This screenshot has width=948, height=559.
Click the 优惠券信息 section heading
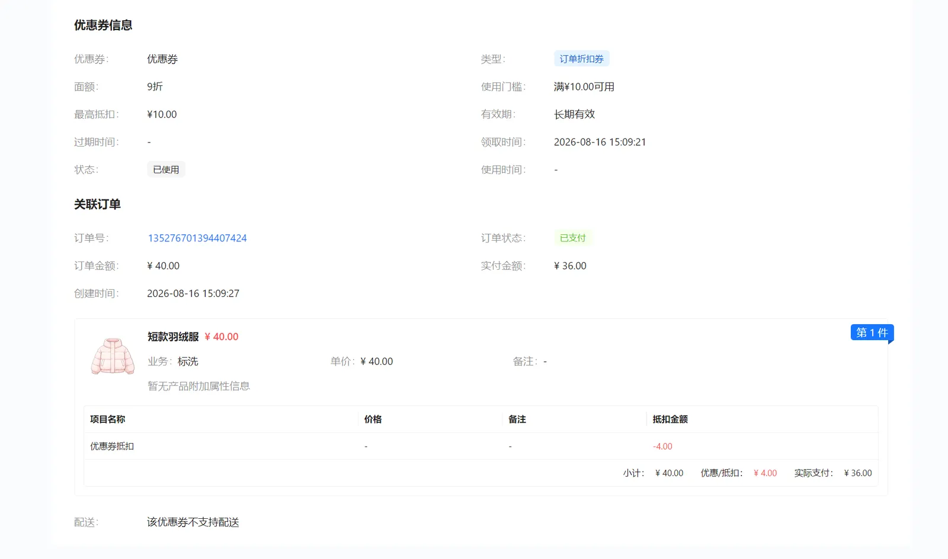[103, 25]
